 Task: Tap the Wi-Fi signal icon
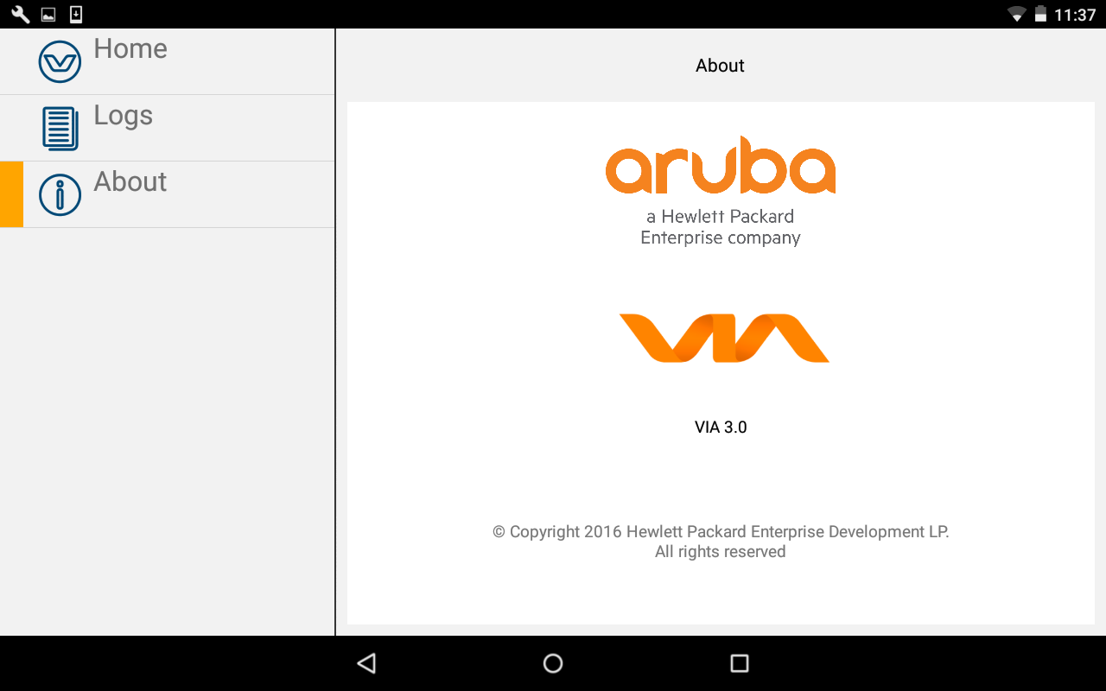(x=1017, y=14)
